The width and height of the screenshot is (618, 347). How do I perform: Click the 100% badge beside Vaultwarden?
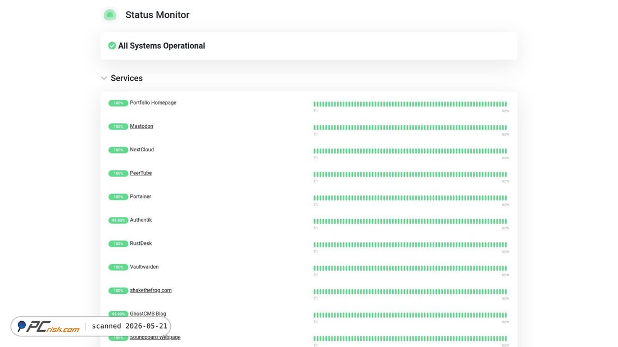(x=118, y=267)
